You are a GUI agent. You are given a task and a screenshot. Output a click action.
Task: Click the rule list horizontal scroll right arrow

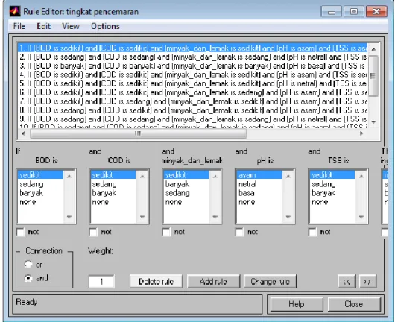coord(361,133)
